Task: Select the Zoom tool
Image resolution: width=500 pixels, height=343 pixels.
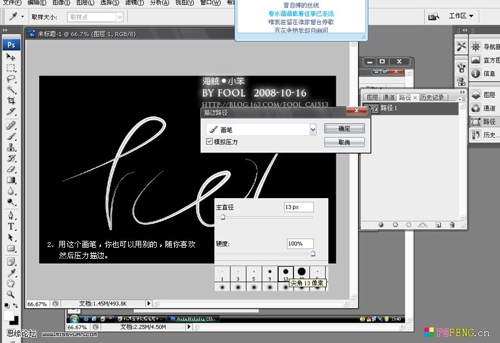Action: pyautogui.click(x=11, y=294)
